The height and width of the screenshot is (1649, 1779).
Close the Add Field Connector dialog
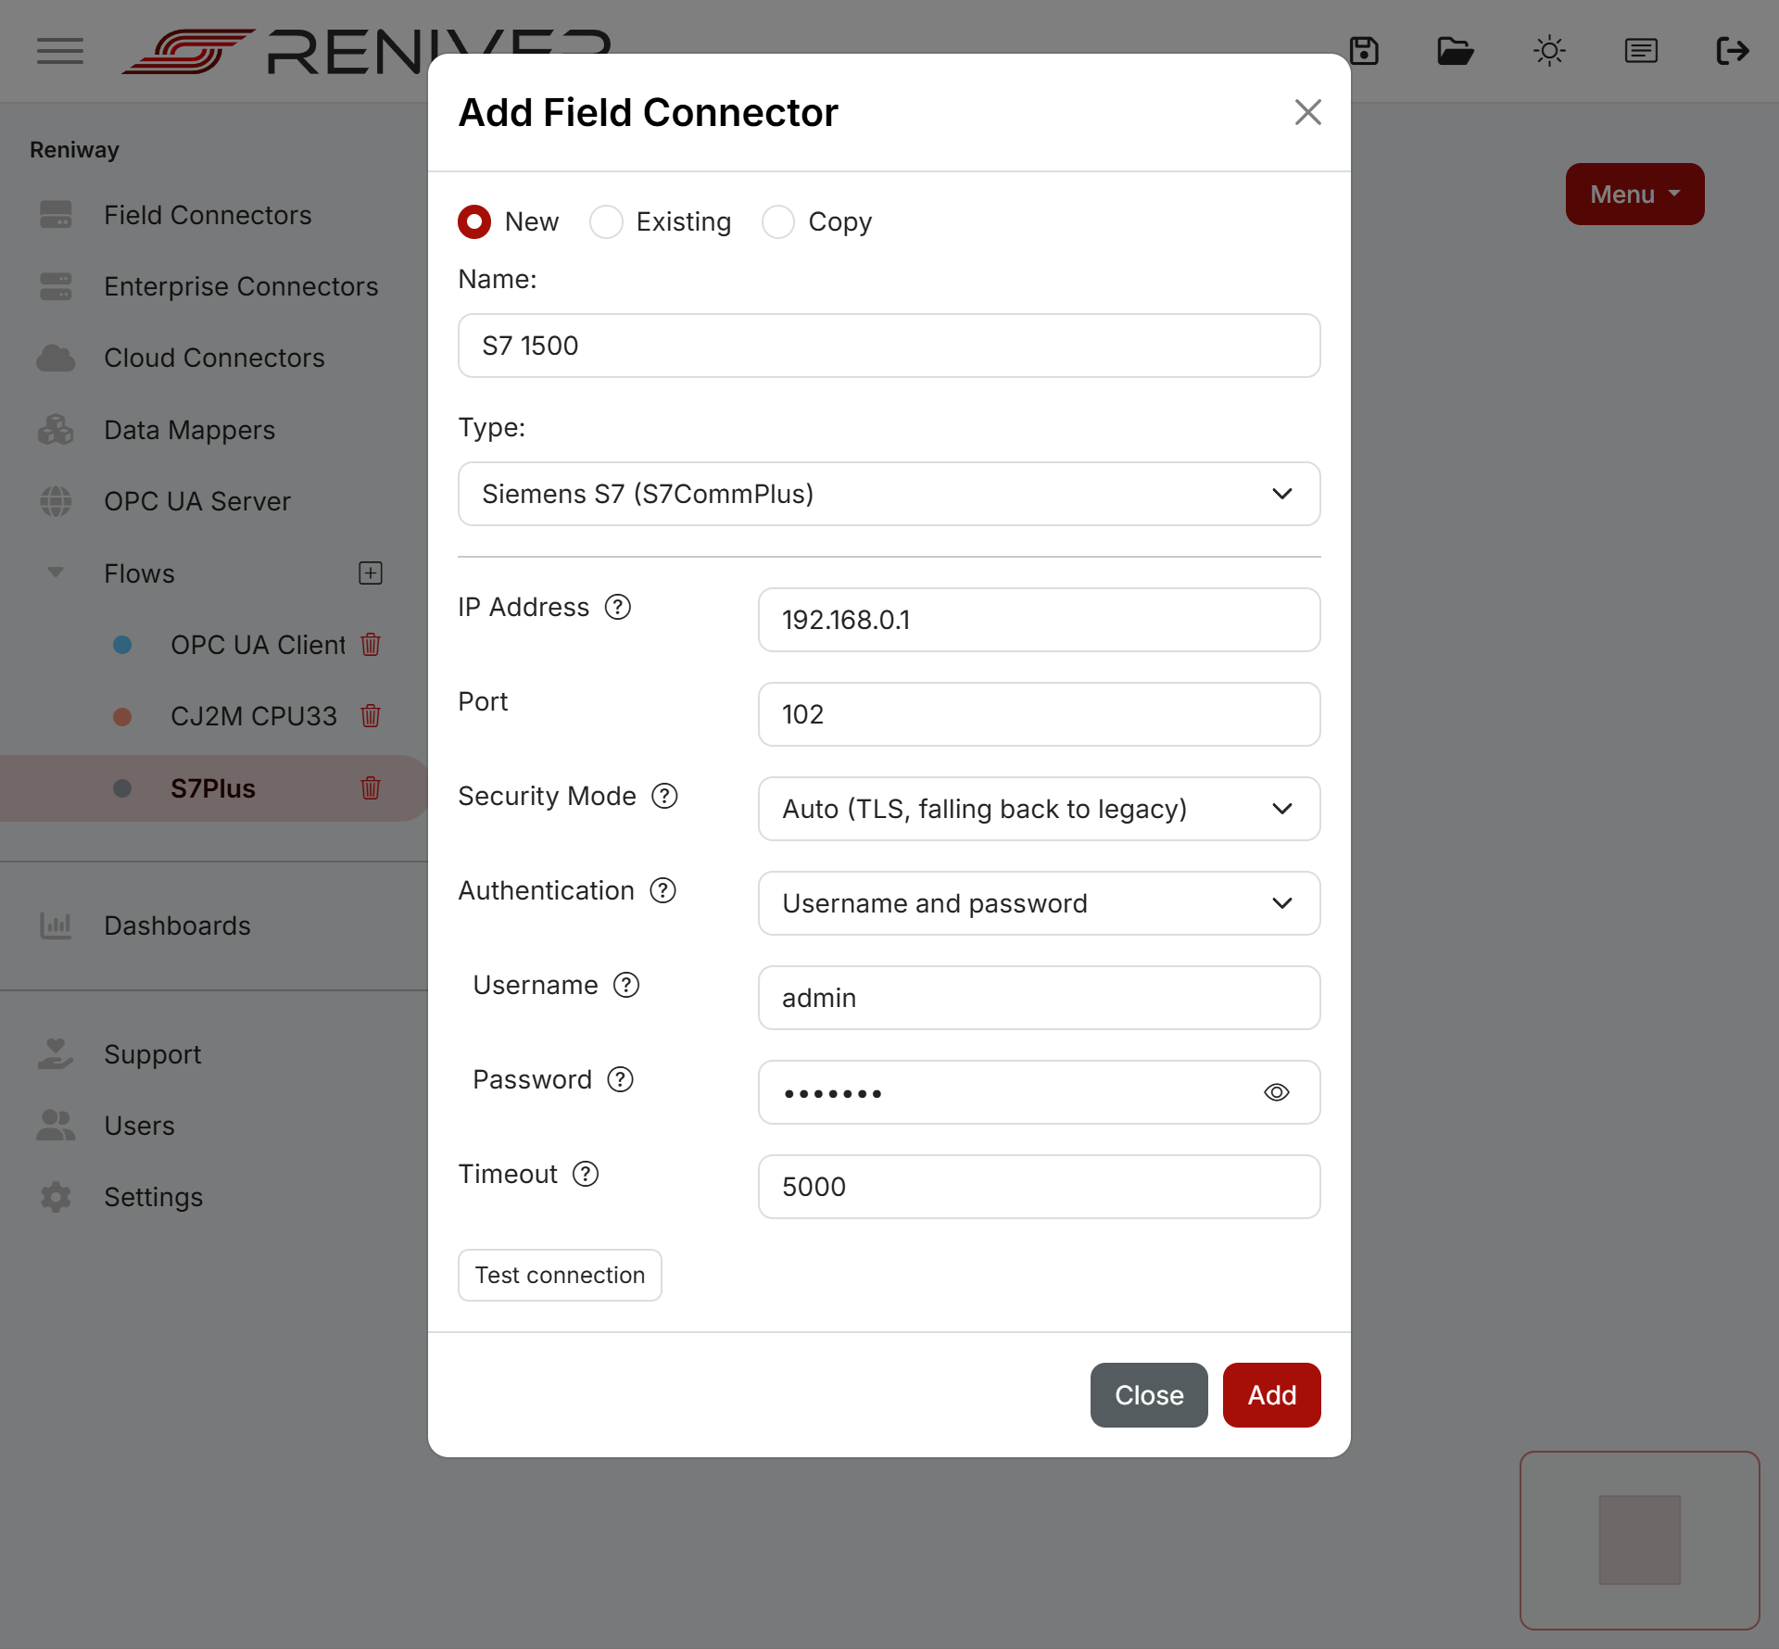pyautogui.click(x=1308, y=112)
